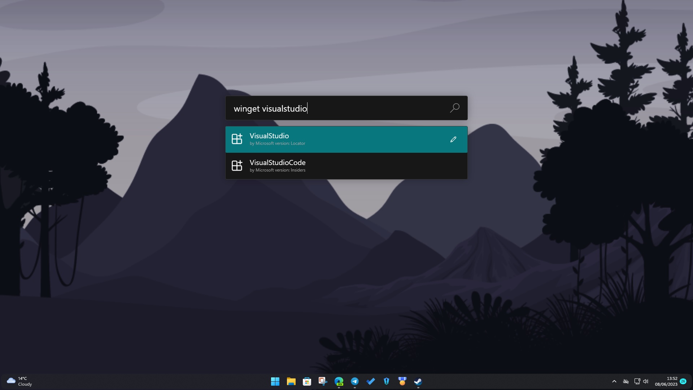This screenshot has height=390, width=693.
Task: Open the medal icon app on taskbar
Action: pyautogui.click(x=402, y=381)
